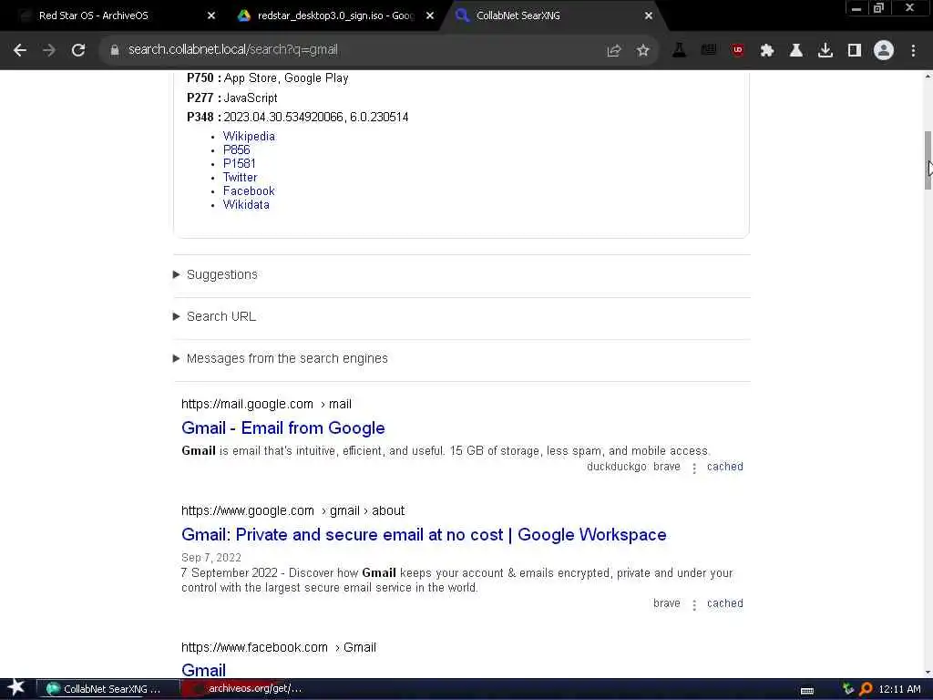This screenshot has width=933, height=700.
Task: Open Chrome's three-dot menu
Action: pyautogui.click(x=913, y=51)
